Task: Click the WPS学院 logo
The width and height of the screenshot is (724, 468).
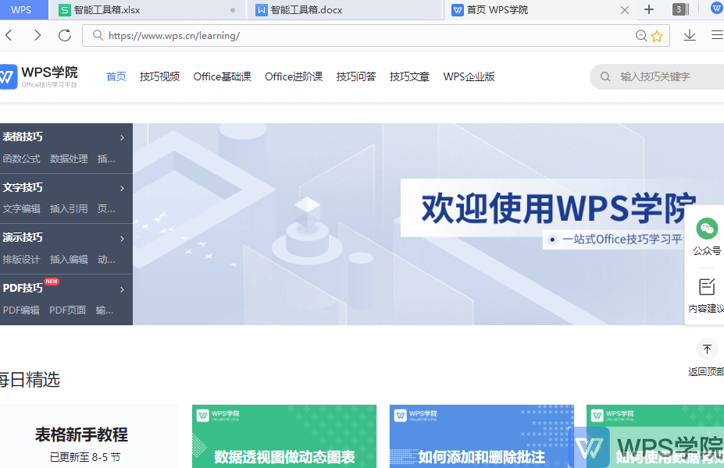Action: 39,76
